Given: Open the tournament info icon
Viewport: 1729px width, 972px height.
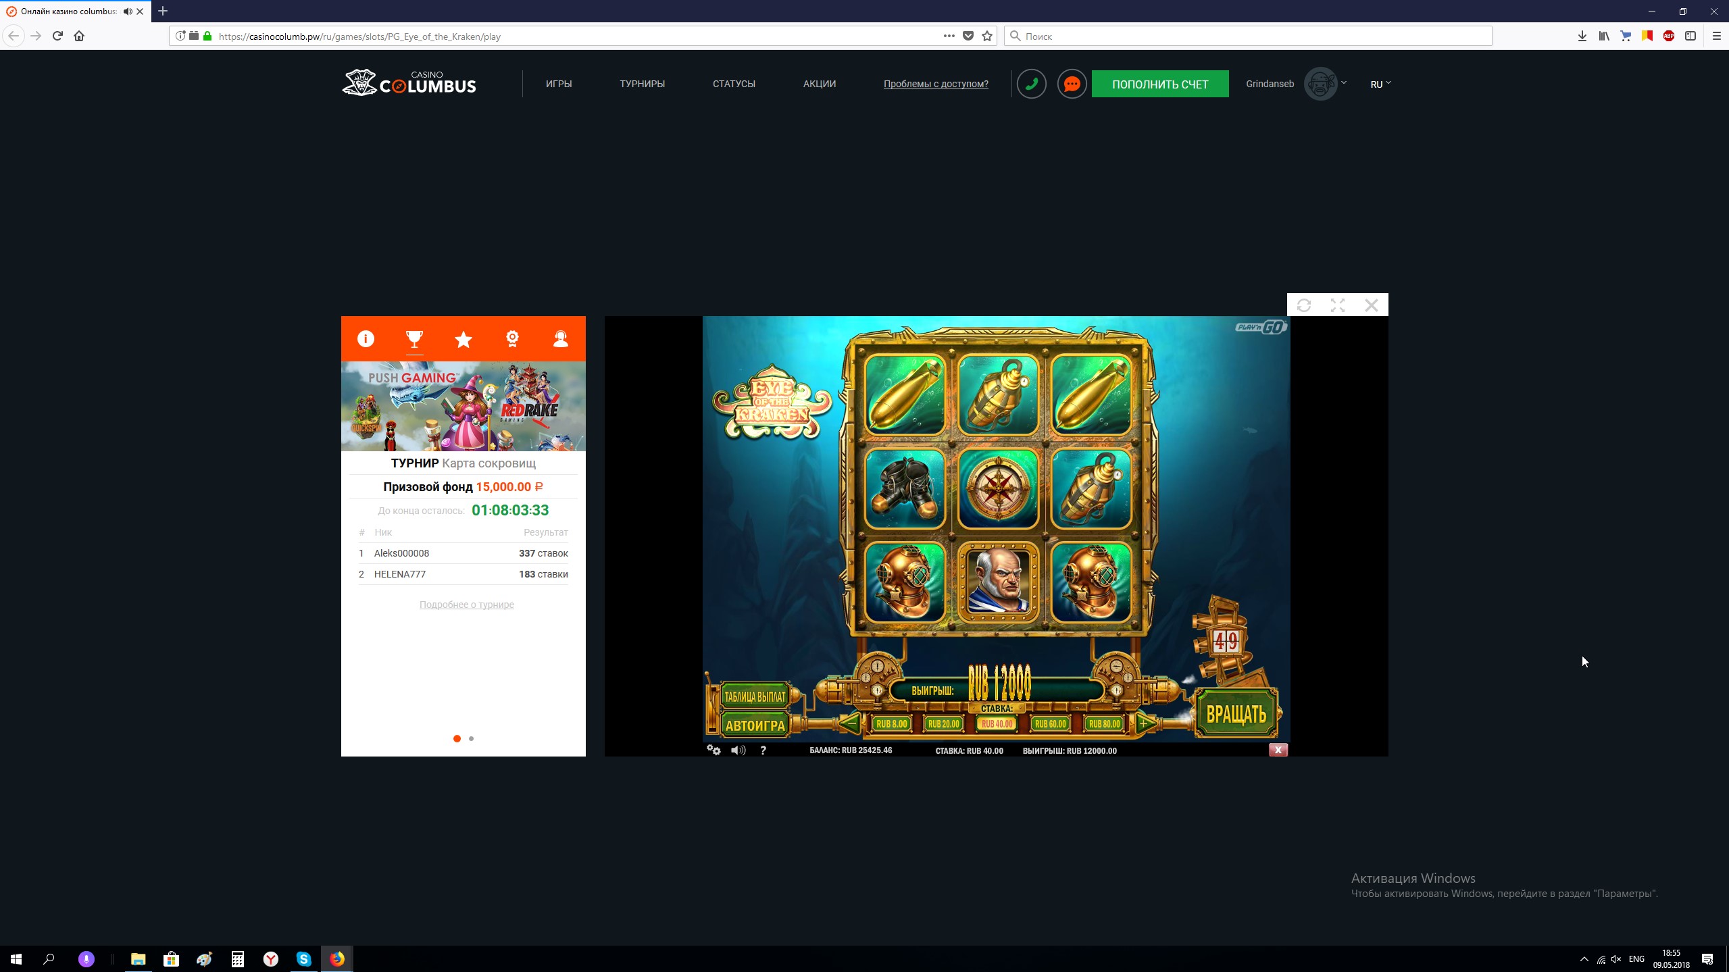Looking at the screenshot, I should click(366, 338).
